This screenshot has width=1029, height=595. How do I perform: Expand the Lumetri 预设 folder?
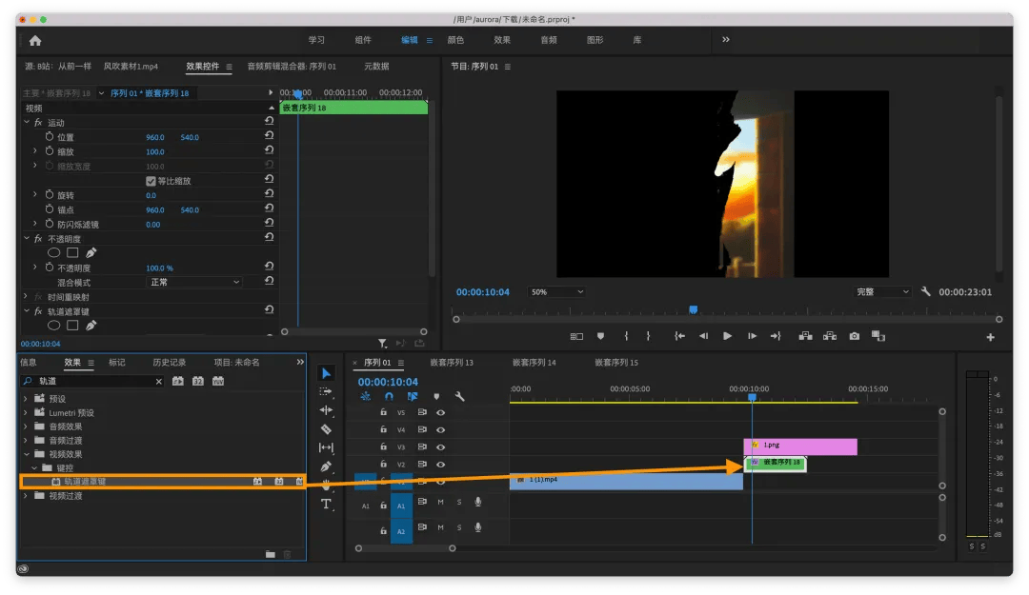coord(26,412)
